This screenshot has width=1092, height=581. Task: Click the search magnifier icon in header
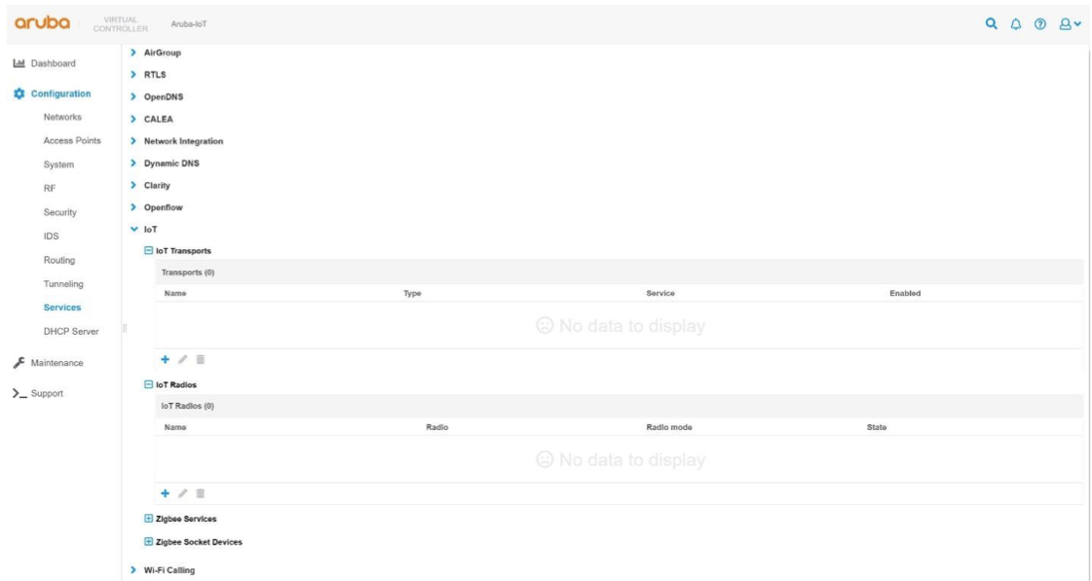click(x=992, y=24)
